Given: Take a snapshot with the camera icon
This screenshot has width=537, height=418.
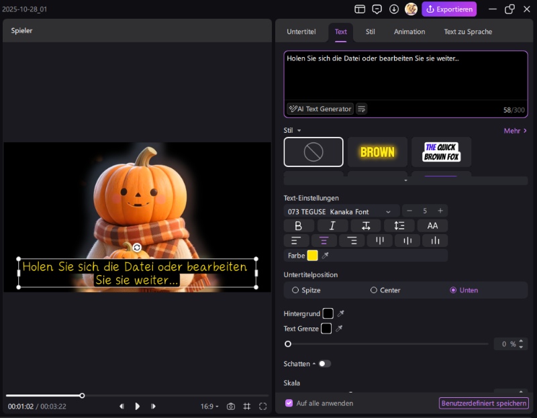Looking at the screenshot, I should pyautogui.click(x=231, y=407).
